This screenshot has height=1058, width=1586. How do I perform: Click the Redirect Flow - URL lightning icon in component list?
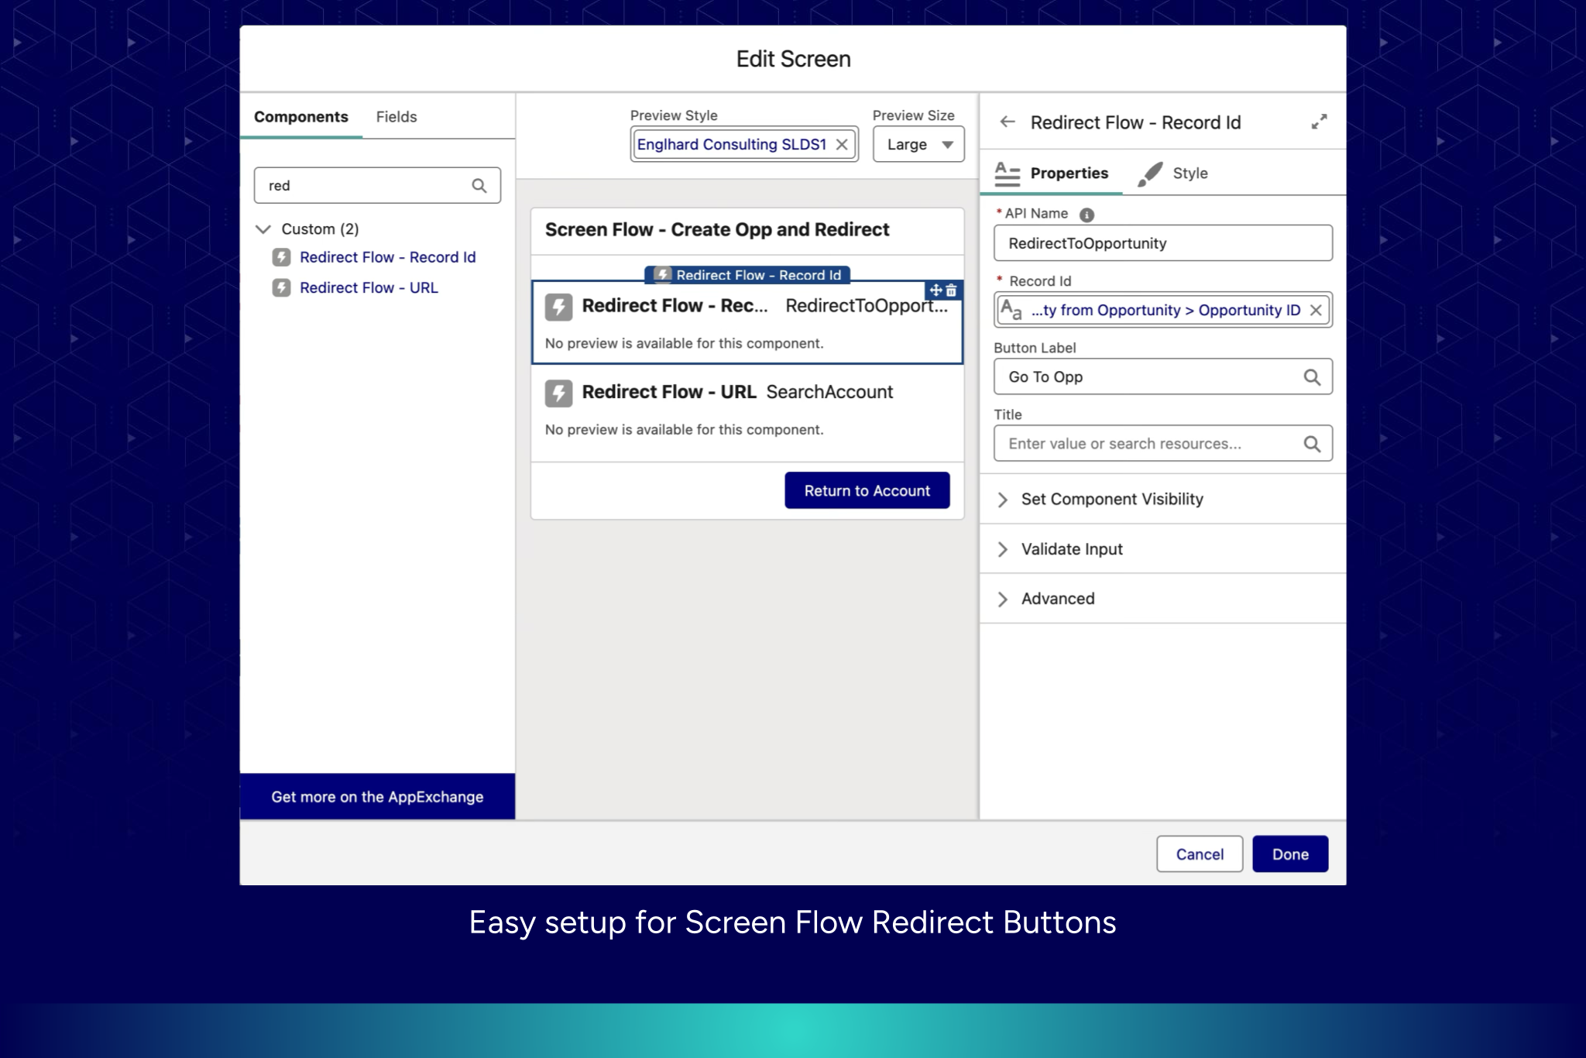click(x=281, y=288)
